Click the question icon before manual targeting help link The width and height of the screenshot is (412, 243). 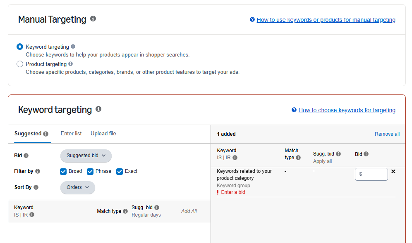tap(252, 20)
